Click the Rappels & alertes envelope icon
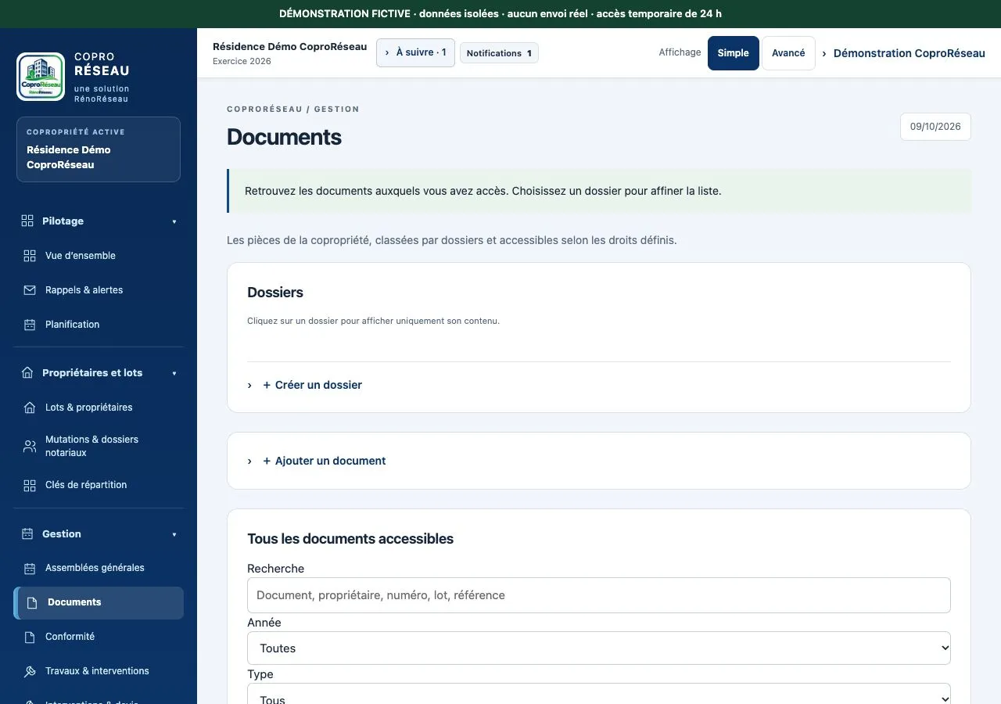The image size is (1001, 704). click(30, 290)
